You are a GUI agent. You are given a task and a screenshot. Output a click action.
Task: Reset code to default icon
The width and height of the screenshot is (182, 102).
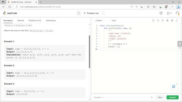pyautogui.click(x=163, y=20)
